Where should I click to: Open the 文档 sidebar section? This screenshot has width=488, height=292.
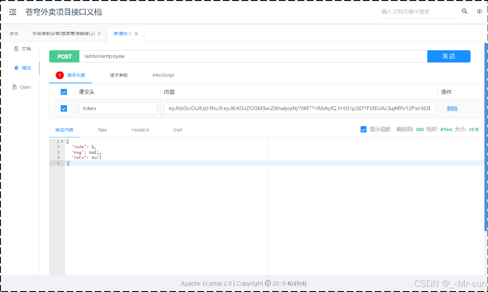tap(22, 48)
